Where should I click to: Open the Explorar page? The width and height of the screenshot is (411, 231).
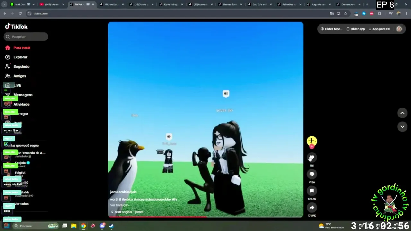(16, 57)
